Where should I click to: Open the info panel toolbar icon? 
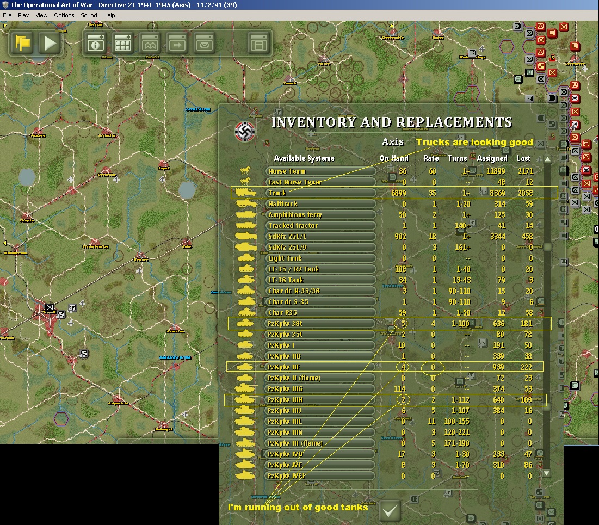[96, 43]
